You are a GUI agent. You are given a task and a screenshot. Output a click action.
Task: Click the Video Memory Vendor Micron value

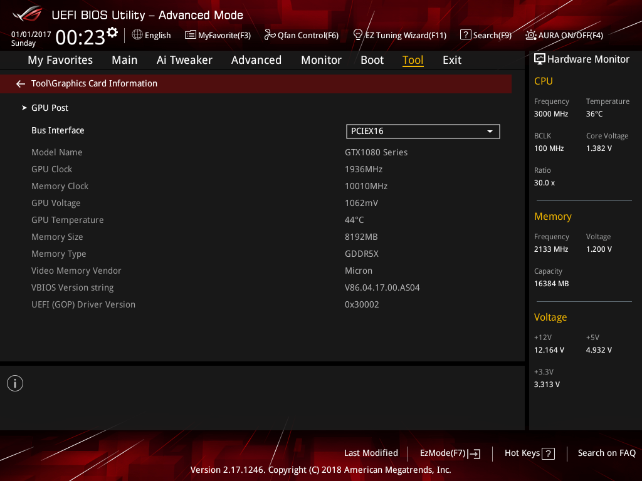(x=359, y=271)
